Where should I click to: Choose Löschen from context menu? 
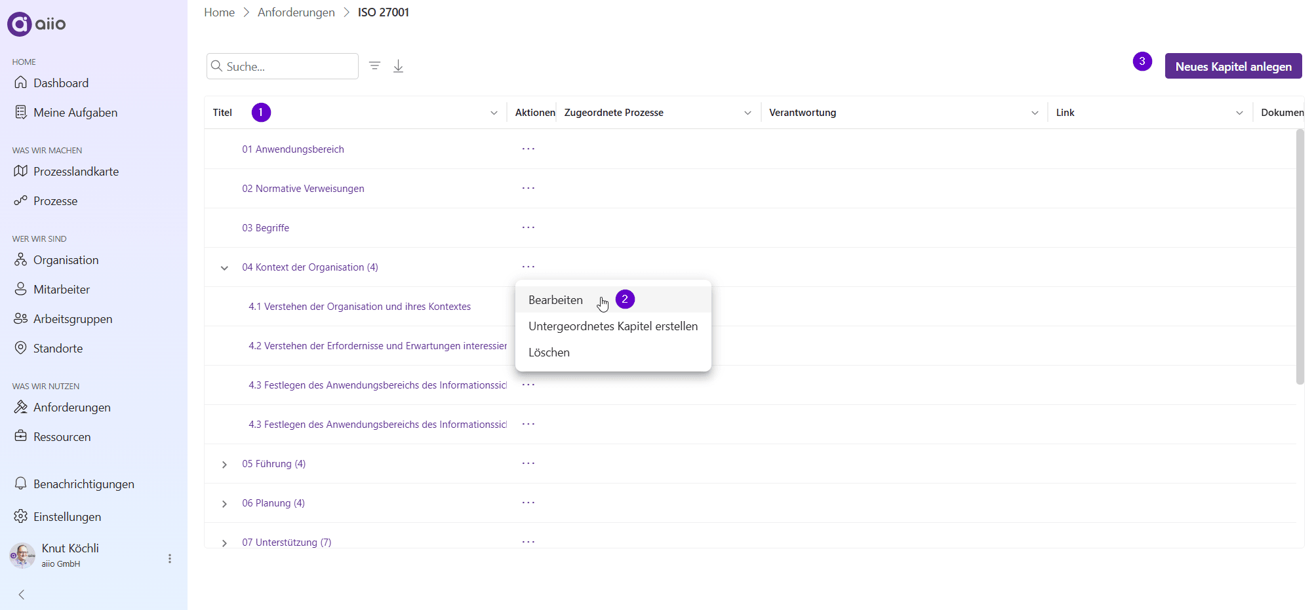tap(613, 352)
